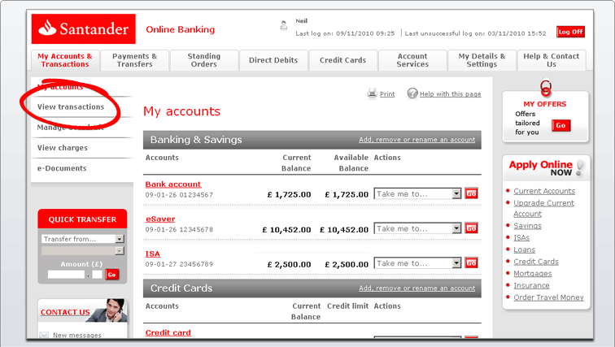
Task: Click the help question mark icon
Action: point(412,93)
